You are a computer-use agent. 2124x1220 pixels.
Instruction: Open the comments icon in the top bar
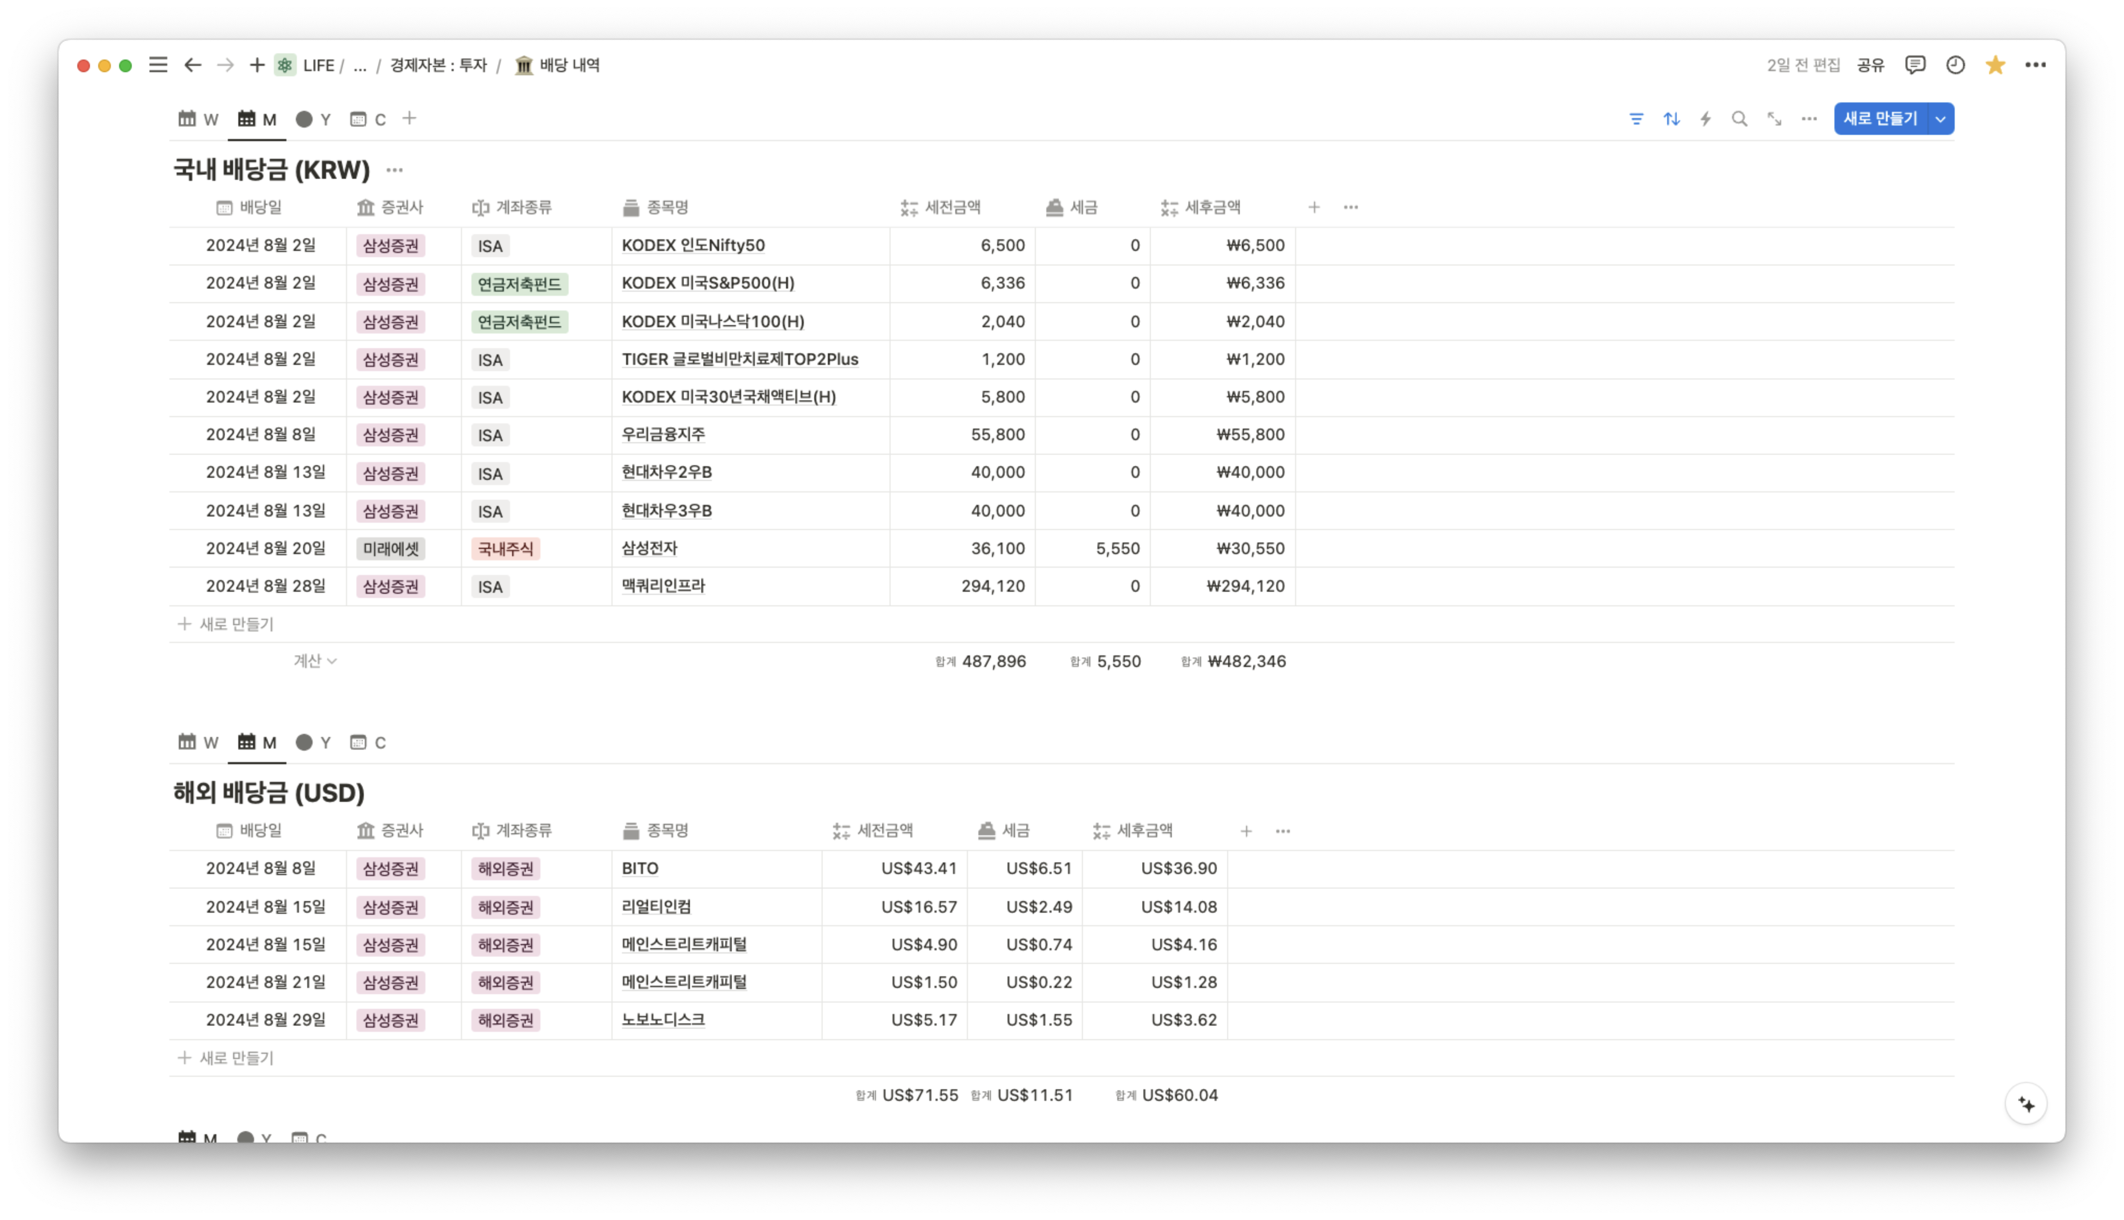[x=1914, y=65]
